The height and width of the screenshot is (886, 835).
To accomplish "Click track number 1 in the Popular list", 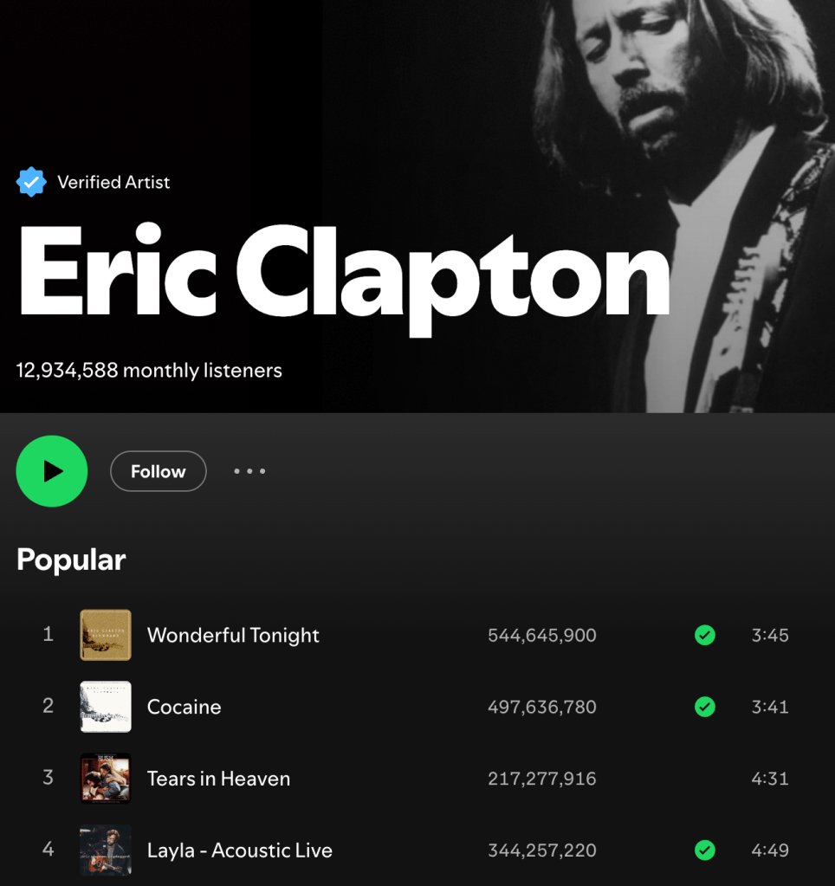I will (x=48, y=634).
